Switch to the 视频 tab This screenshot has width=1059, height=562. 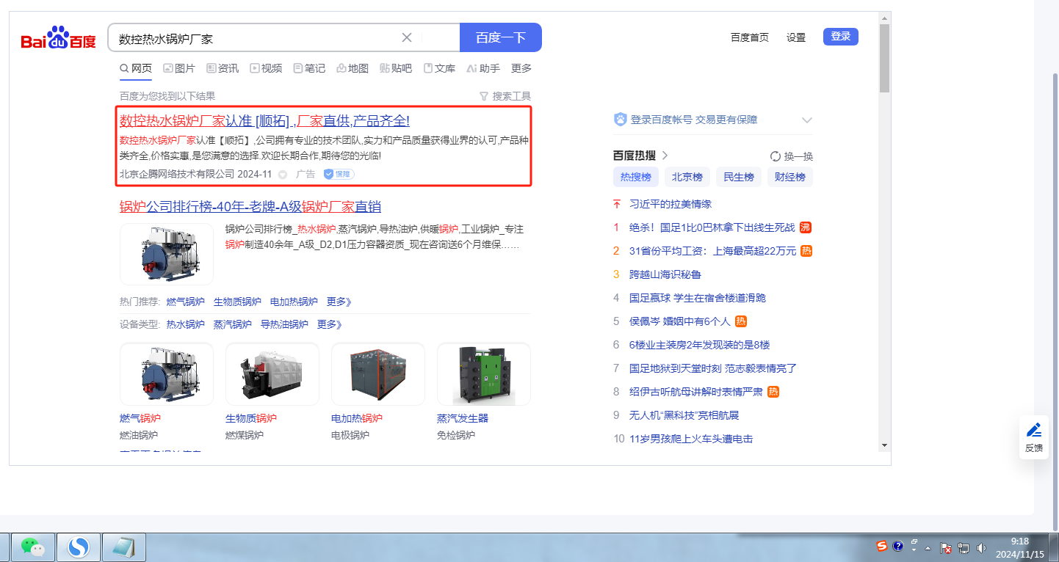pyautogui.click(x=266, y=68)
